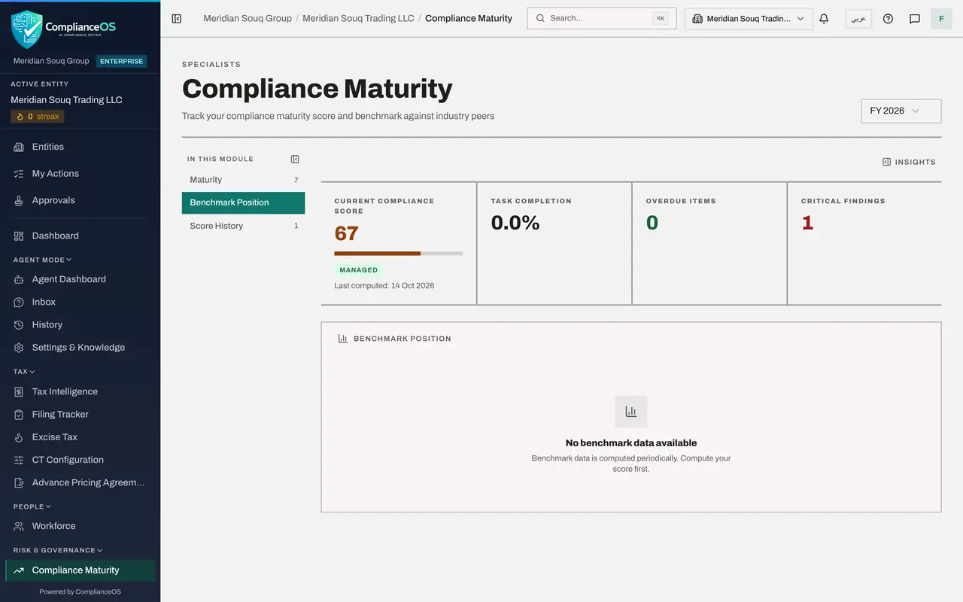963x602 pixels.
Task: Click the MANAGED status badge
Action: [x=359, y=270]
